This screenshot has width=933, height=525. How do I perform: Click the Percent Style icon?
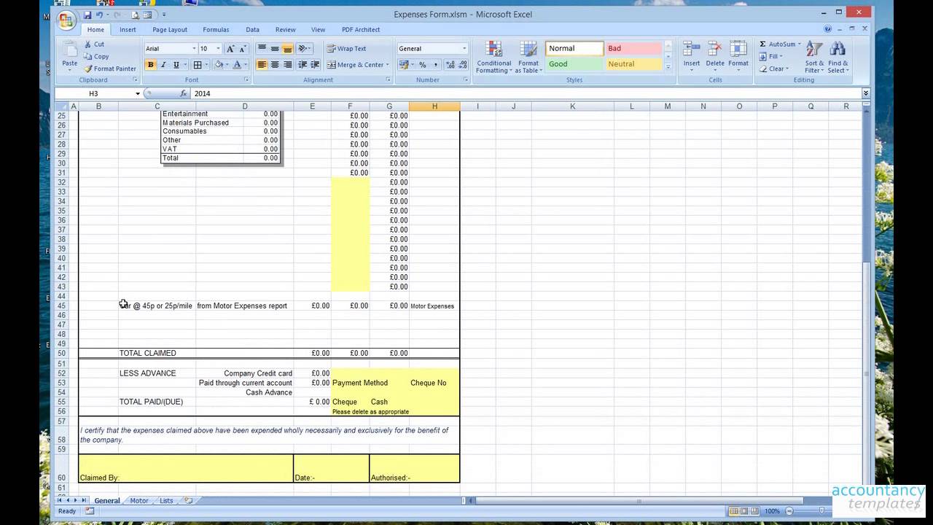click(x=422, y=65)
